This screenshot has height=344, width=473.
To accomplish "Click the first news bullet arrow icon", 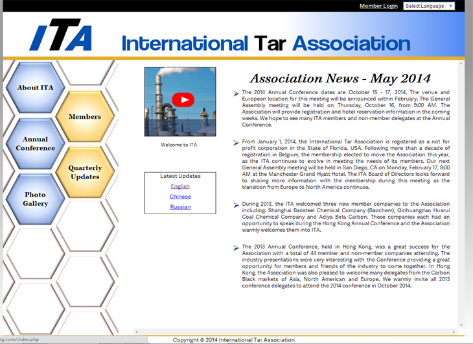I will (236, 94).
